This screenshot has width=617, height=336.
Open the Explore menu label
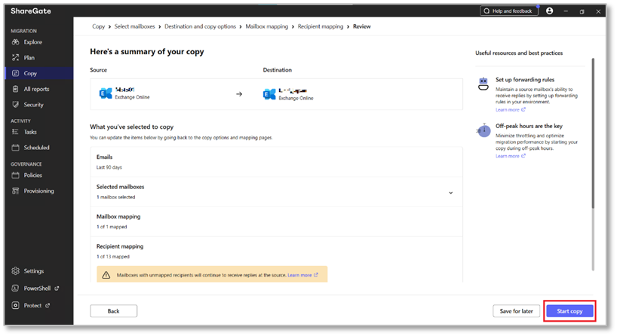33,42
